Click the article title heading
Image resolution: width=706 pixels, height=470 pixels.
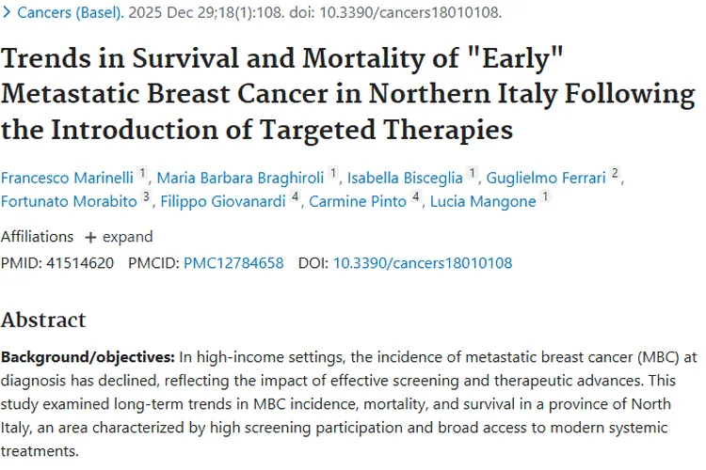pos(348,93)
